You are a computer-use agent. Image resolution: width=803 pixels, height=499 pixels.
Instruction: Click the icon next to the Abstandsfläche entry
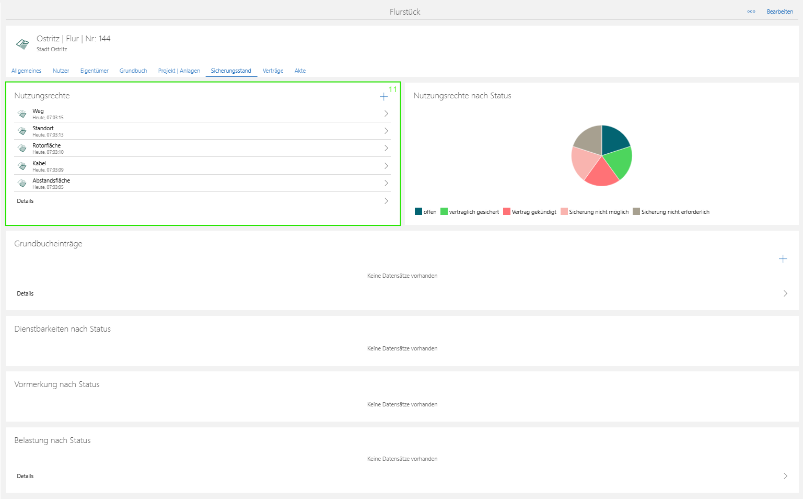22,183
